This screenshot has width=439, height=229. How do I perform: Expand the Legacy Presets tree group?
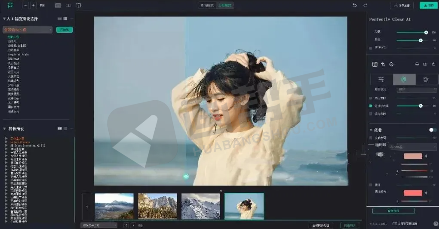tap(6, 142)
